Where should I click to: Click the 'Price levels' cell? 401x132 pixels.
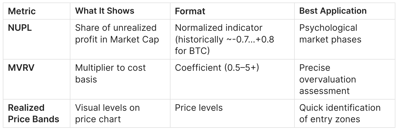coord(199,108)
